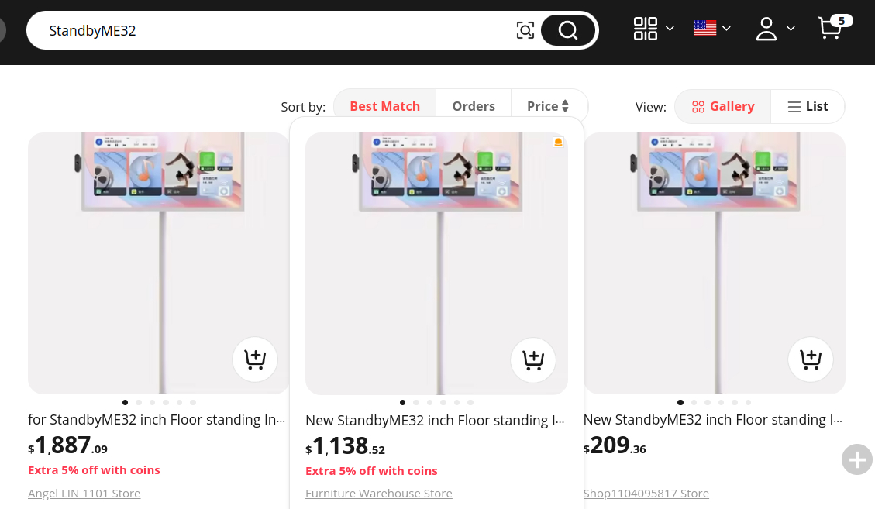Add $209.36 StandbyME32 to cart
Viewport: 875px width, 509px height.
811,359
